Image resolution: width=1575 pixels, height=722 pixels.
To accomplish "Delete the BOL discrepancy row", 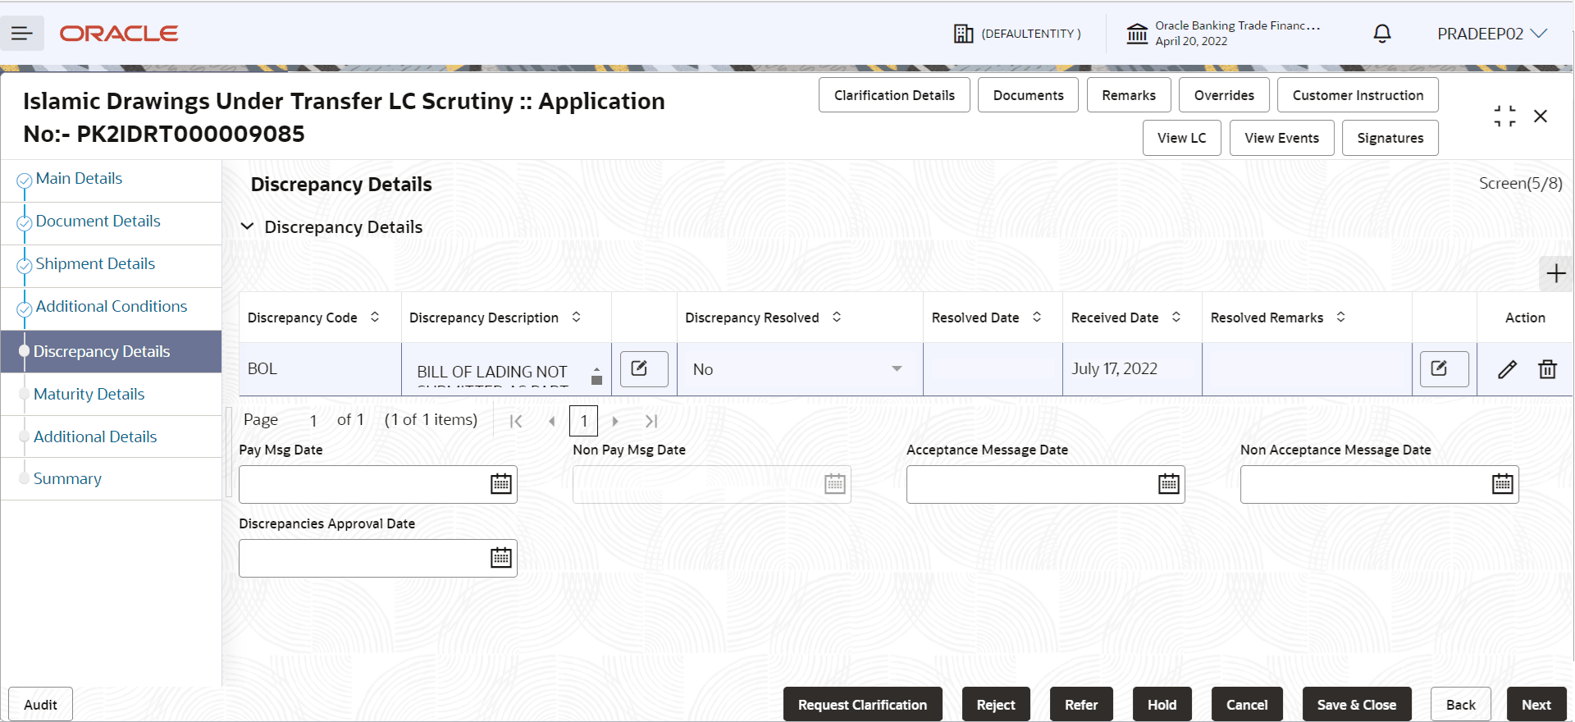I will pos(1547,369).
